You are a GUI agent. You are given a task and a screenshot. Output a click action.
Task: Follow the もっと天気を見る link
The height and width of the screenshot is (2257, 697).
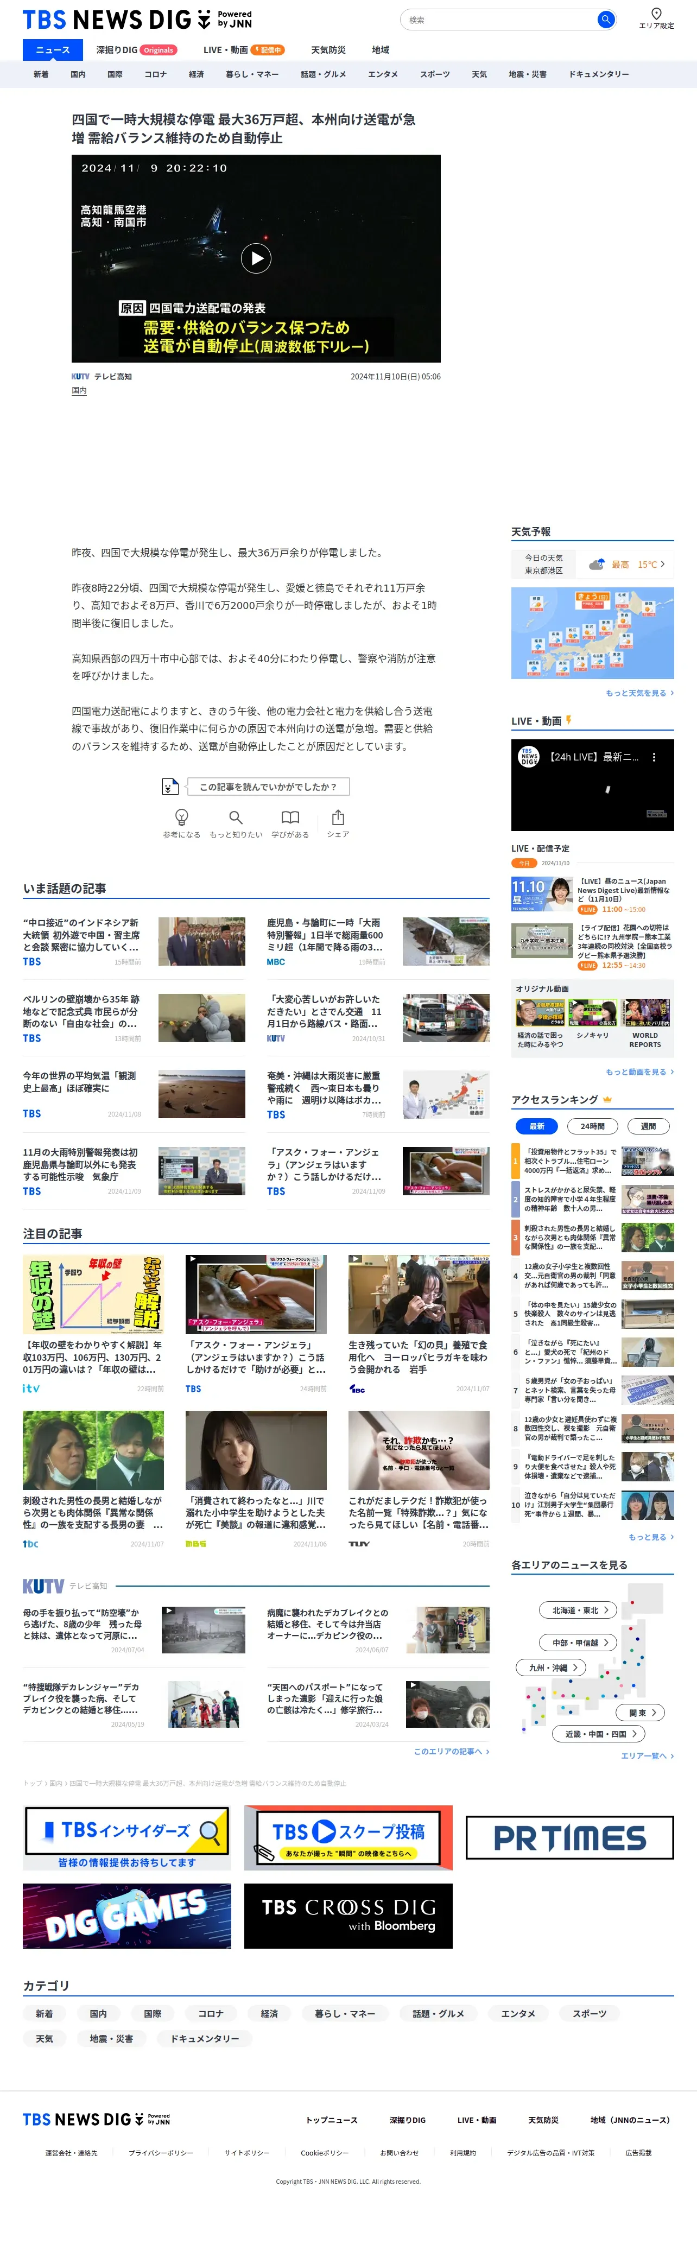[x=639, y=693]
